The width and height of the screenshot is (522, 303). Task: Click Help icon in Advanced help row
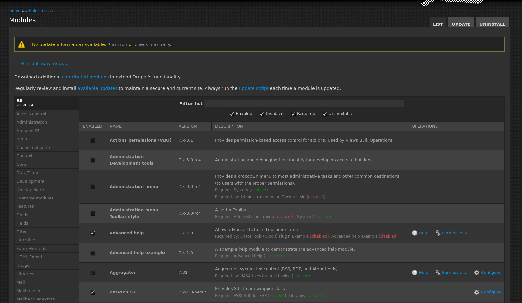tap(415, 233)
